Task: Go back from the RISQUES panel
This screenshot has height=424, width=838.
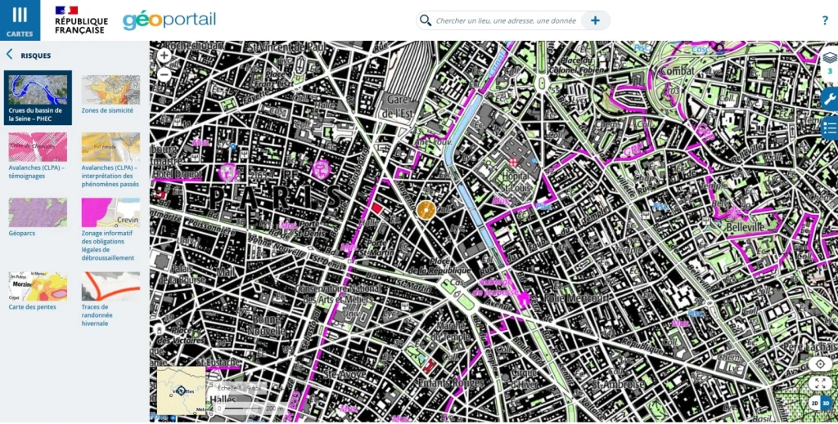Action: [x=9, y=55]
